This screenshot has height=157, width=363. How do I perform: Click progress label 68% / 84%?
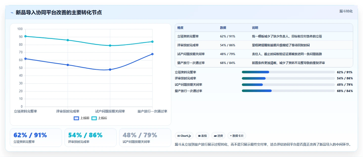[345, 91]
